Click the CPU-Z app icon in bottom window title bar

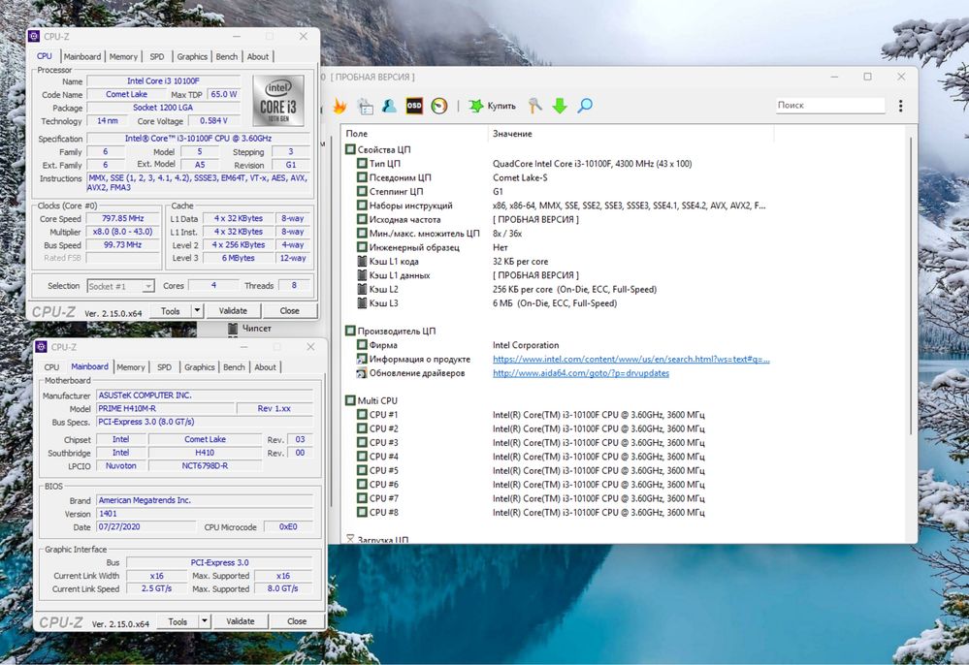[x=42, y=347]
